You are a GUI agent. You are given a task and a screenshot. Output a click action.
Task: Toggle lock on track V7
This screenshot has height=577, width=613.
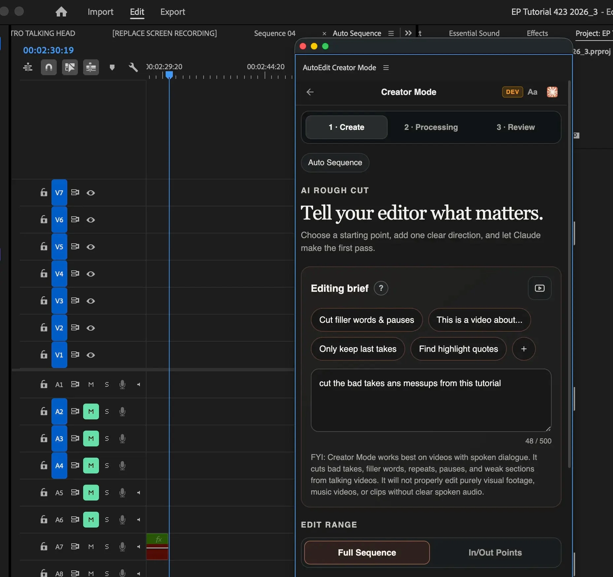(x=44, y=193)
